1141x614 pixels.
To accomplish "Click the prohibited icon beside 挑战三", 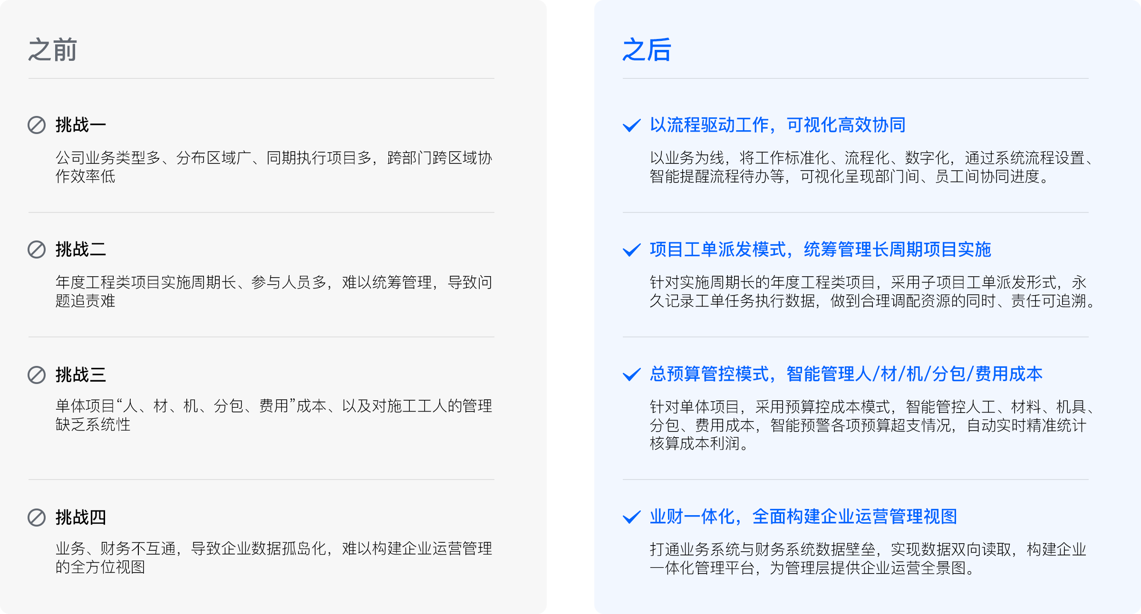I will pyautogui.click(x=37, y=375).
